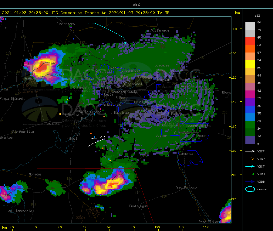Select the green 20 dBZ color swatch
This screenshot has height=231, width=273.
pos(250,124)
